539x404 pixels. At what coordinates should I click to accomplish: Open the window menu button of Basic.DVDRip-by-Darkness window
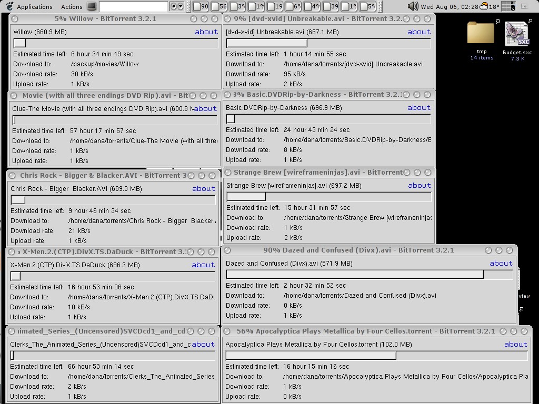tap(227, 95)
